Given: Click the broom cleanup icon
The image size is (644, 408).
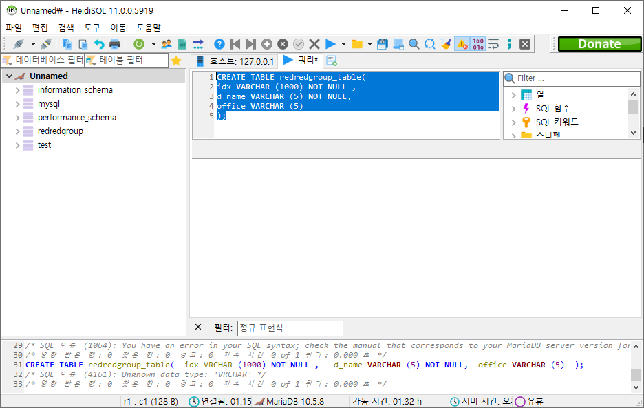Looking at the screenshot, I should (446, 44).
